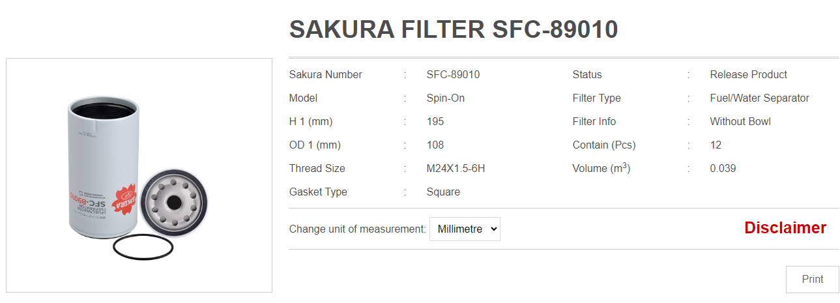Click the black O-ring gasket in the image
This screenshot has width=840, height=303.
click(x=143, y=248)
